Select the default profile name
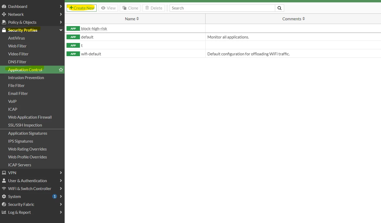381x223 pixels. click(87, 37)
